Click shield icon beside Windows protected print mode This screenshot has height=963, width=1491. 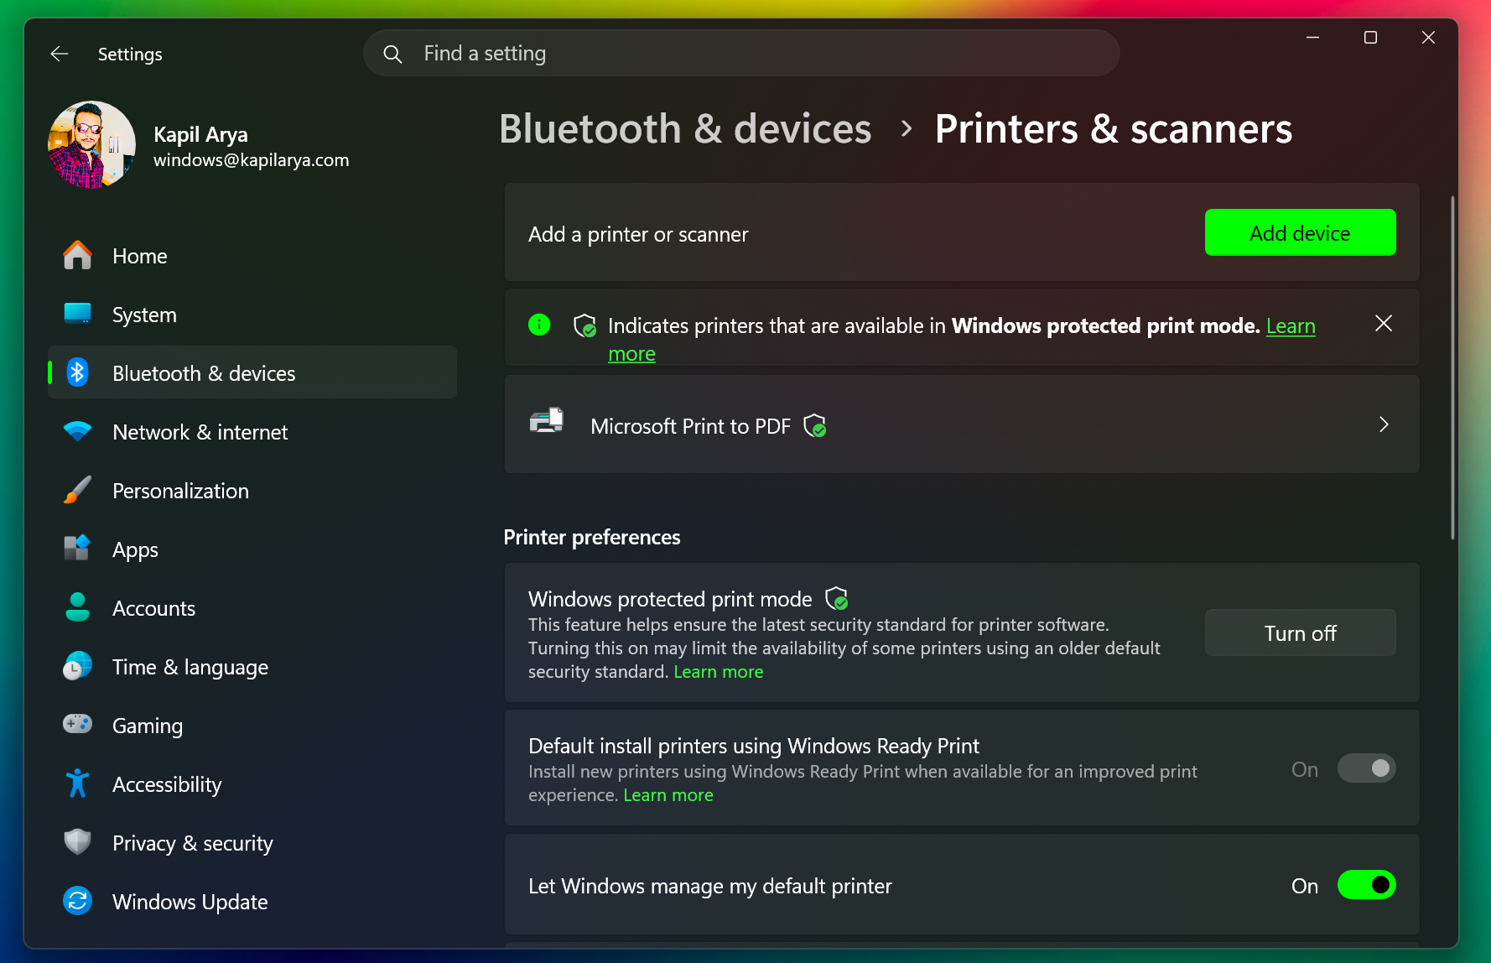coord(837,599)
